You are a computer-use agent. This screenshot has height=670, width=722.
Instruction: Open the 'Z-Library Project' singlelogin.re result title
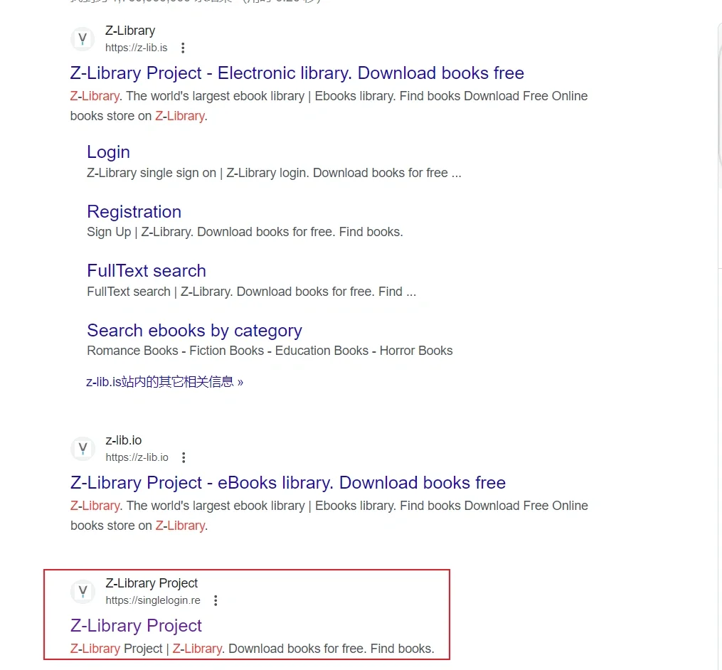[136, 625]
